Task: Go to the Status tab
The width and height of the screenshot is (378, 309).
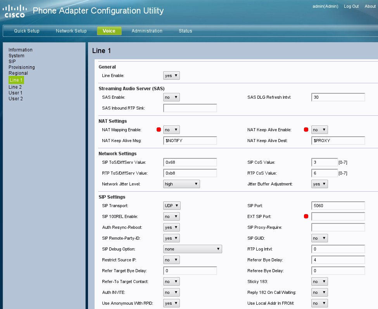Action: 185,31
